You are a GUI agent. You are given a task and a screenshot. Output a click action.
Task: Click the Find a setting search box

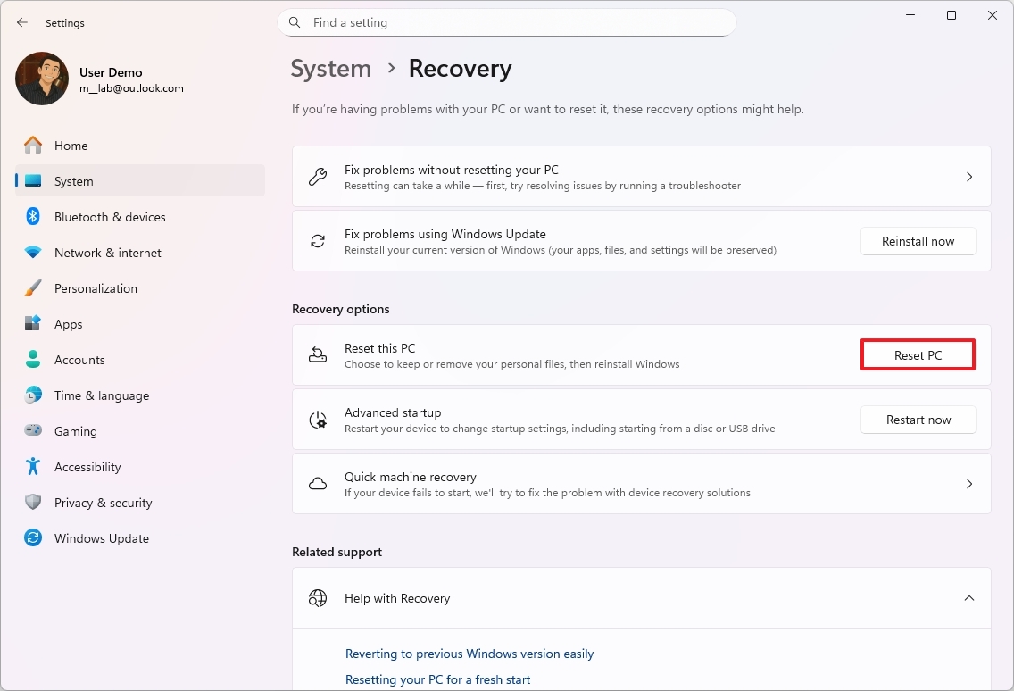pyautogui.click(x=518, y=22)
